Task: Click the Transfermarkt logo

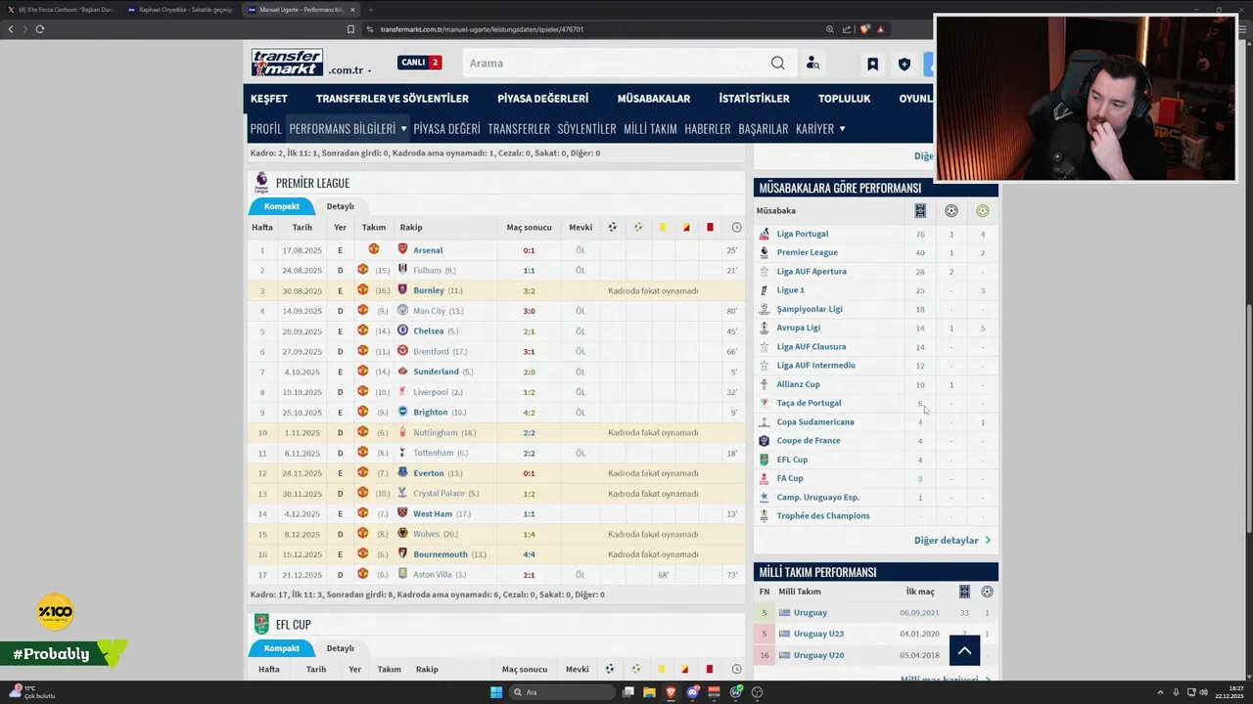Action: pyautogui.click(x=287, y=63)
